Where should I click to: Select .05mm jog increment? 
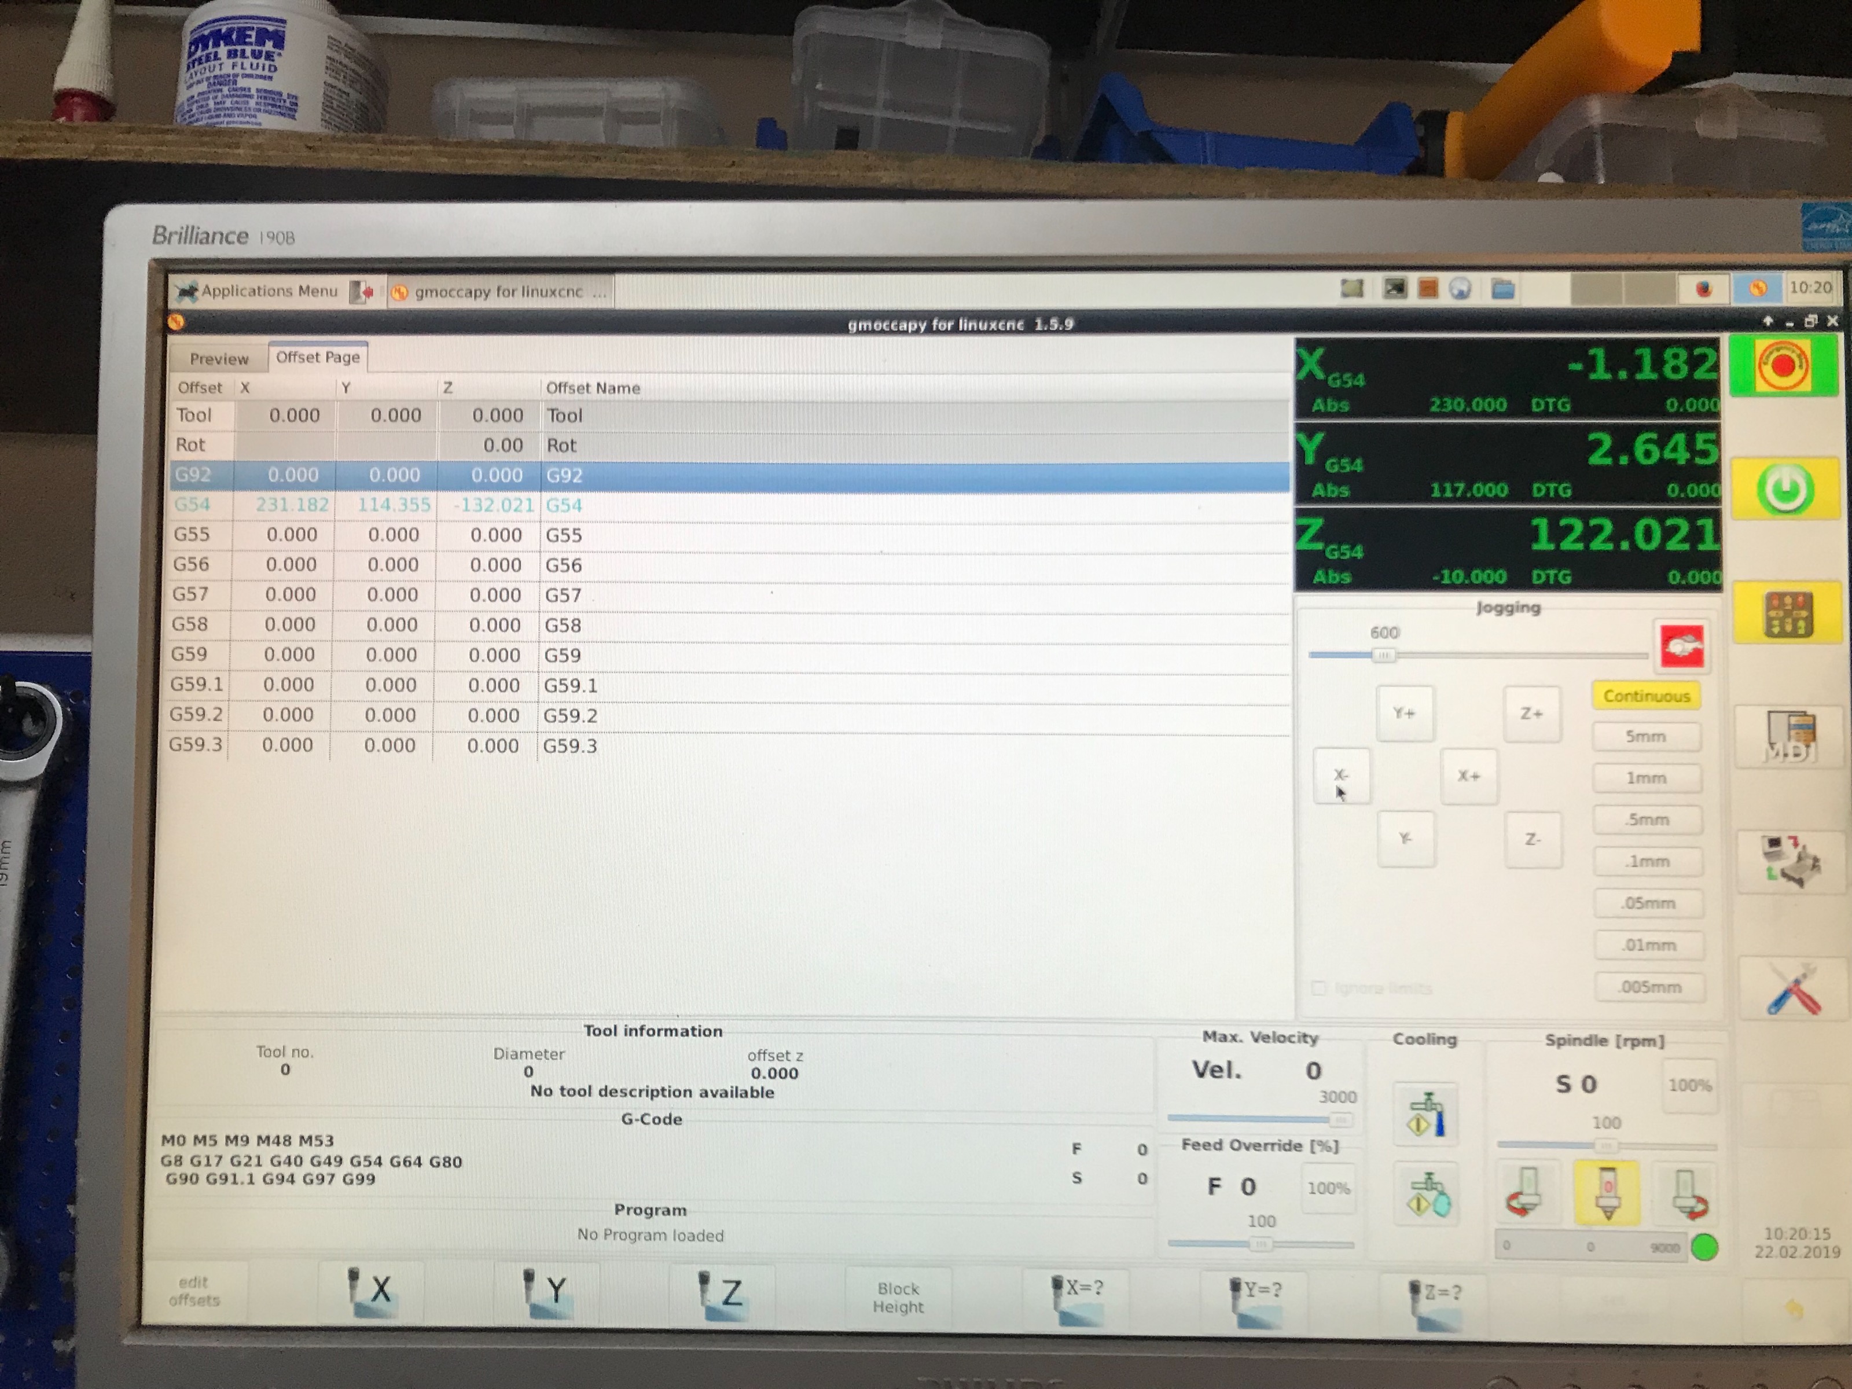[x=1648, y=903]
